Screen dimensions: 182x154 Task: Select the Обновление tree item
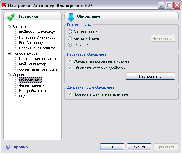coord(30,80)
